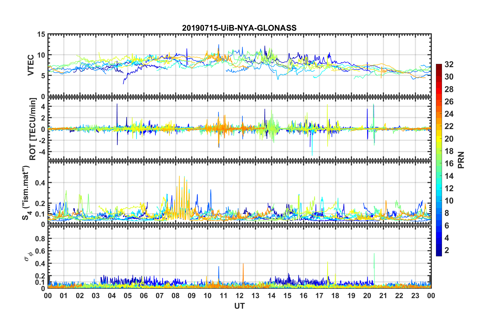The height and width of the screenshot is (320, 479).
Task: Click the S4 axis tick label 0.4
Action: point(40,183)
